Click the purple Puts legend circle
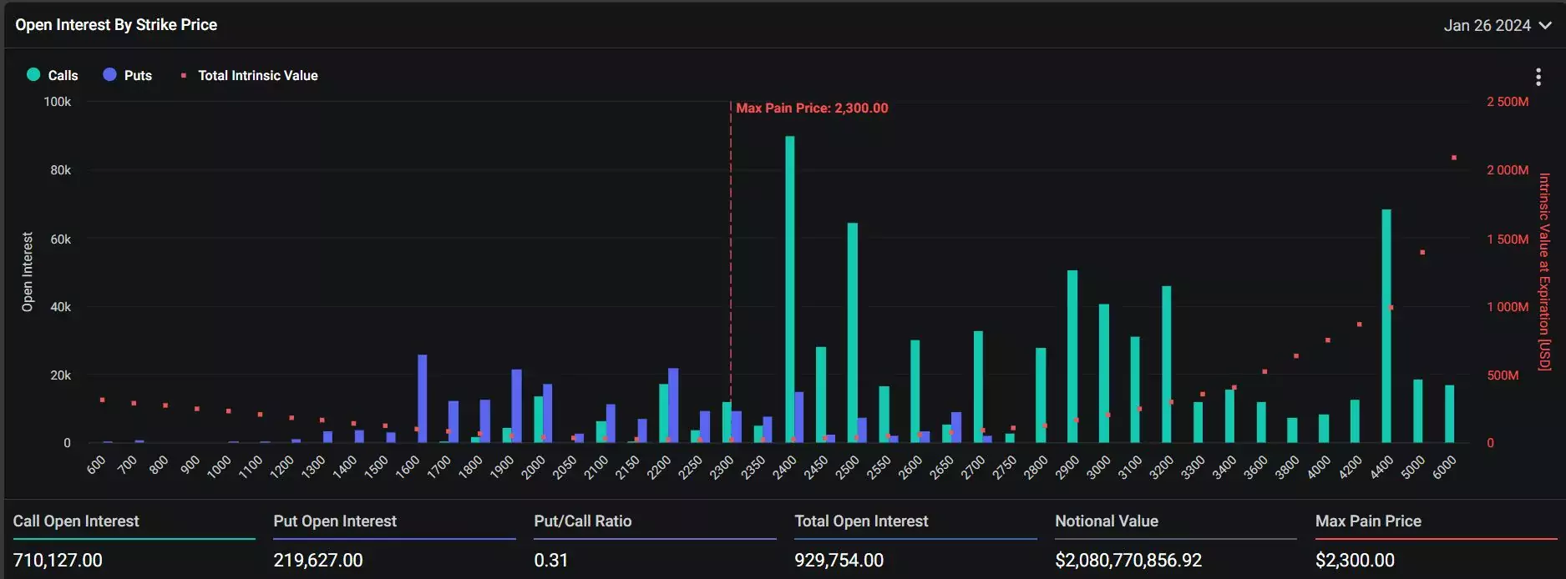Image resolution: width=1566 pixels, height=579 pixels. (x=109, y=74)
